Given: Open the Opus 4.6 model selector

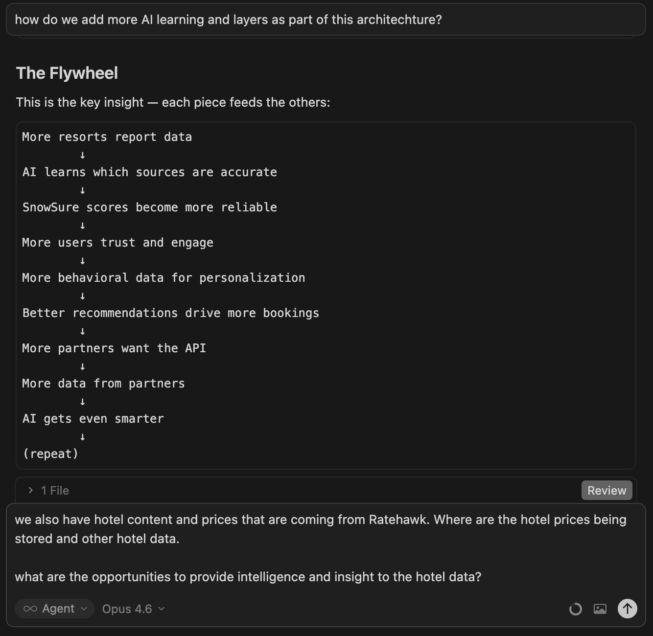Looking at the screenshot, I should [133, 609].
